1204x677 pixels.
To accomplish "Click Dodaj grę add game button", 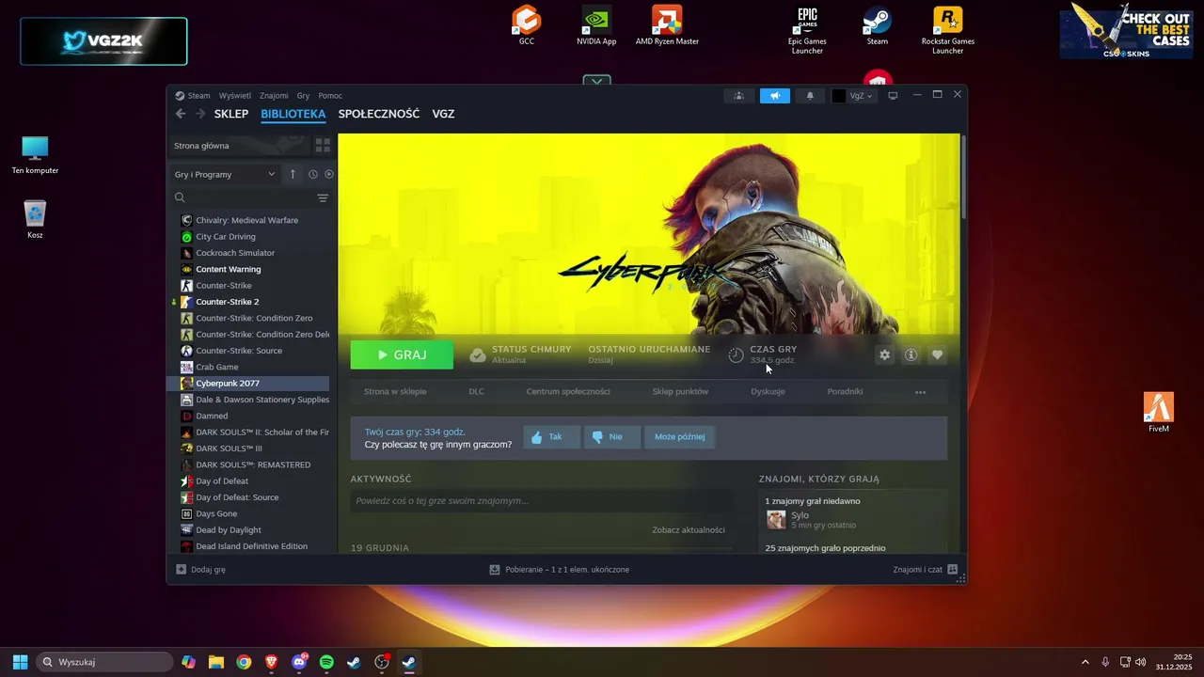I will (x=200, y=570).
